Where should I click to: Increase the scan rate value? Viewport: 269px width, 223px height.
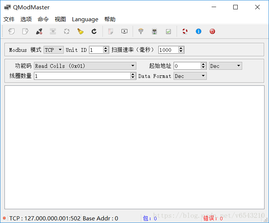click(181, 48)
